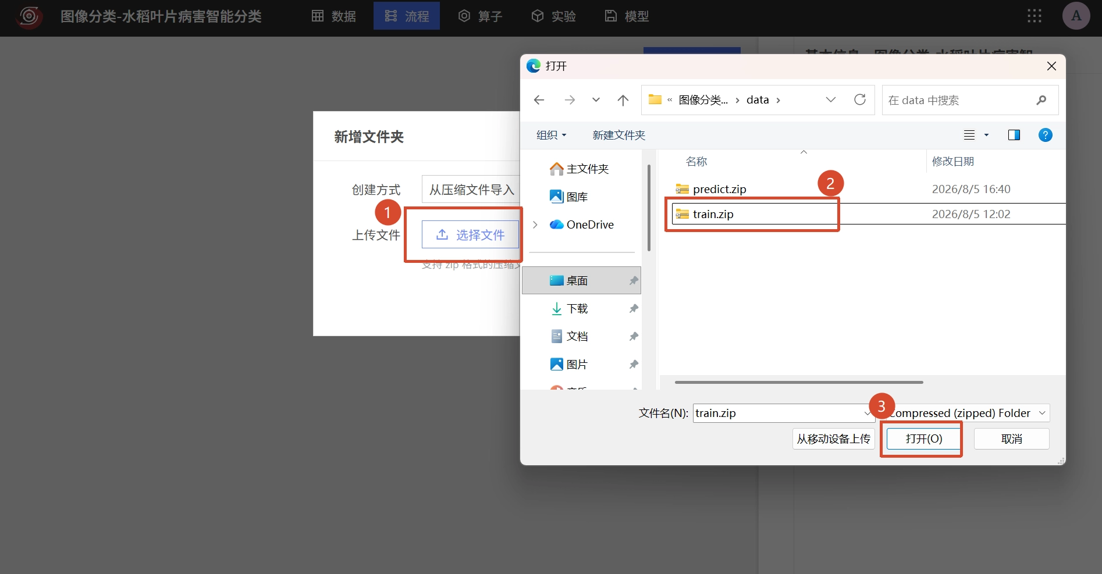Open the 组织 menu
1102x574 pixels.
click(x=551, y=135)
